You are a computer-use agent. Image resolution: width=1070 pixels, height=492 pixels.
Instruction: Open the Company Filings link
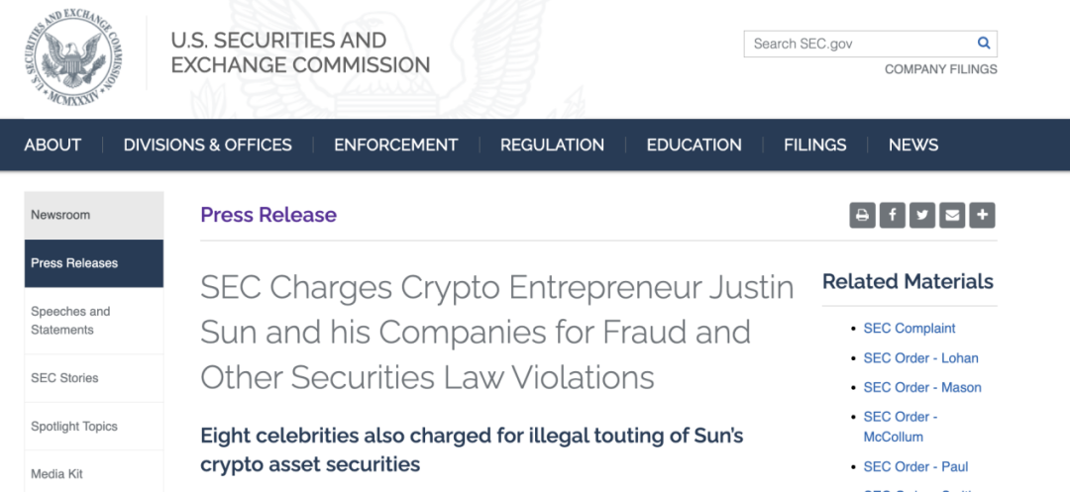(940, 69)
